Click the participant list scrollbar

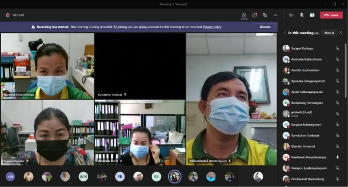(x=345, y=70)
